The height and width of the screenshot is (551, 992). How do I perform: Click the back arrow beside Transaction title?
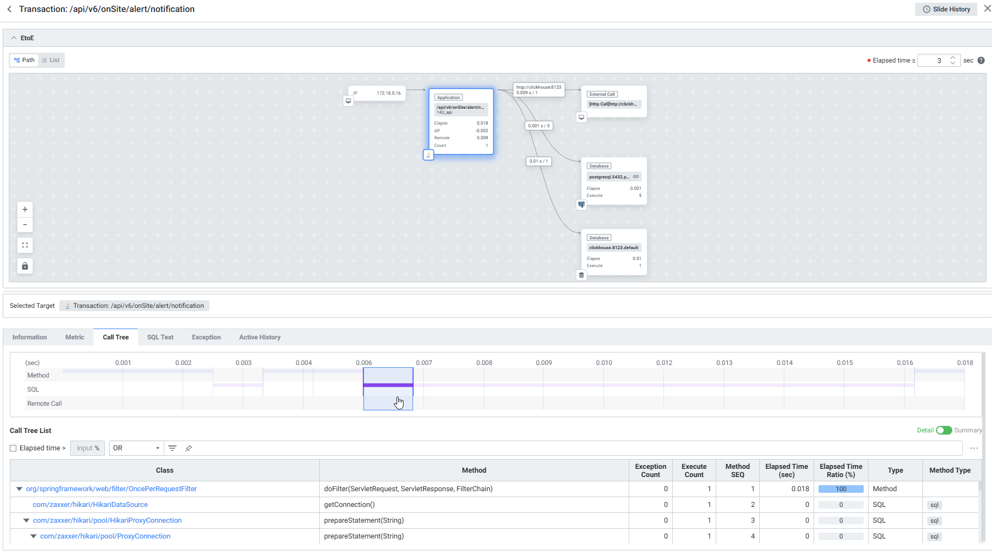coord(9,9)
